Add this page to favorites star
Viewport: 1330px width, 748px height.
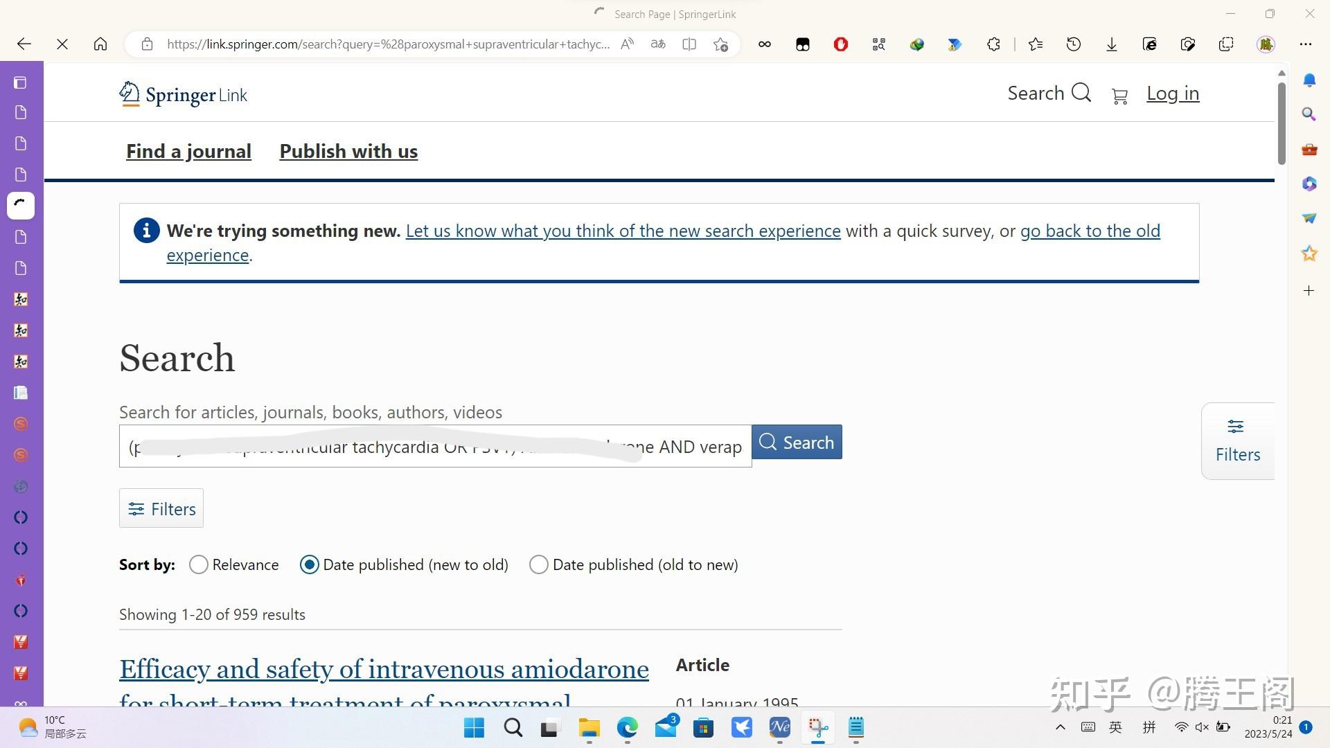point(720,44)
